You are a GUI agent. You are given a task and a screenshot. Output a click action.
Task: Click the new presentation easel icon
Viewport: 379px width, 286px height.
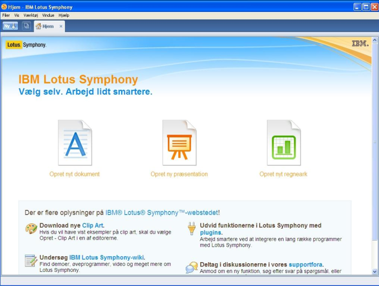pyautogui.click(x=179, y=143)
